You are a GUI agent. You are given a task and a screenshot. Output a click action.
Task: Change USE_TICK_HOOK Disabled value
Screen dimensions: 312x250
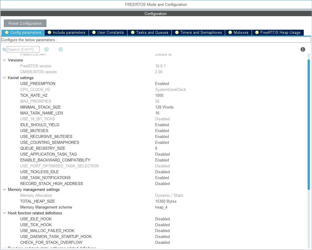coord(162,225)
